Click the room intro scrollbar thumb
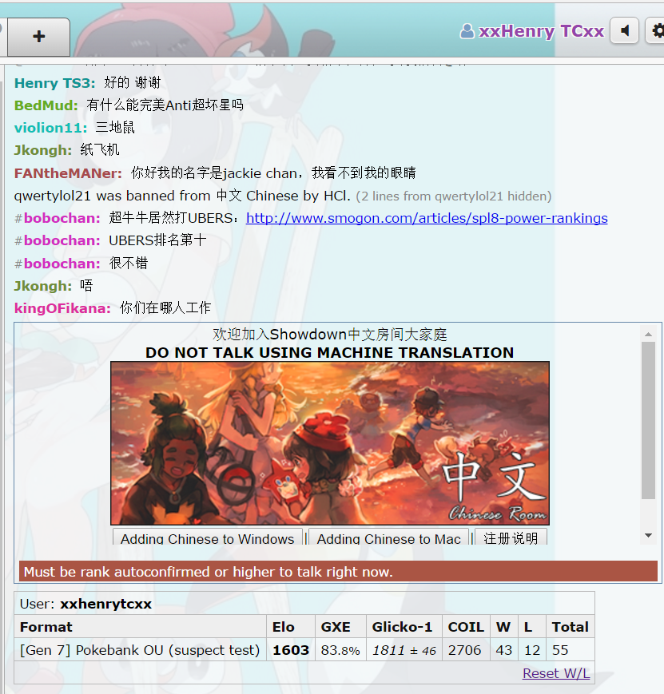 (x=648, y=420)
